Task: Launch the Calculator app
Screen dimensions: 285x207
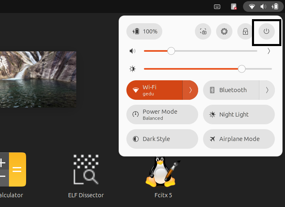Action: click(x=13, y=170)
